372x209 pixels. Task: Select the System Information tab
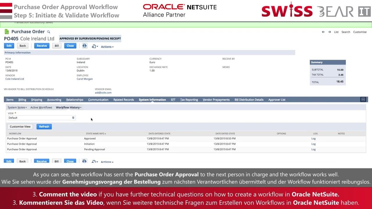[x=152, y=100]
